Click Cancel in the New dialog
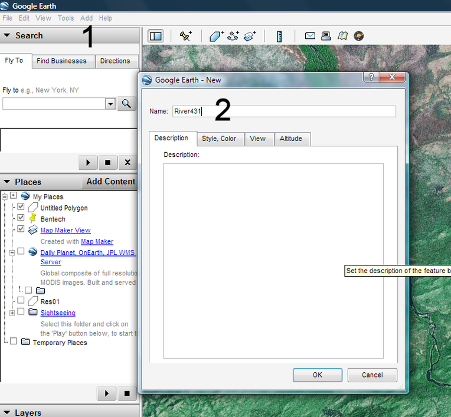The height and width of the screenshot is (417, 451). pos(372,375)
